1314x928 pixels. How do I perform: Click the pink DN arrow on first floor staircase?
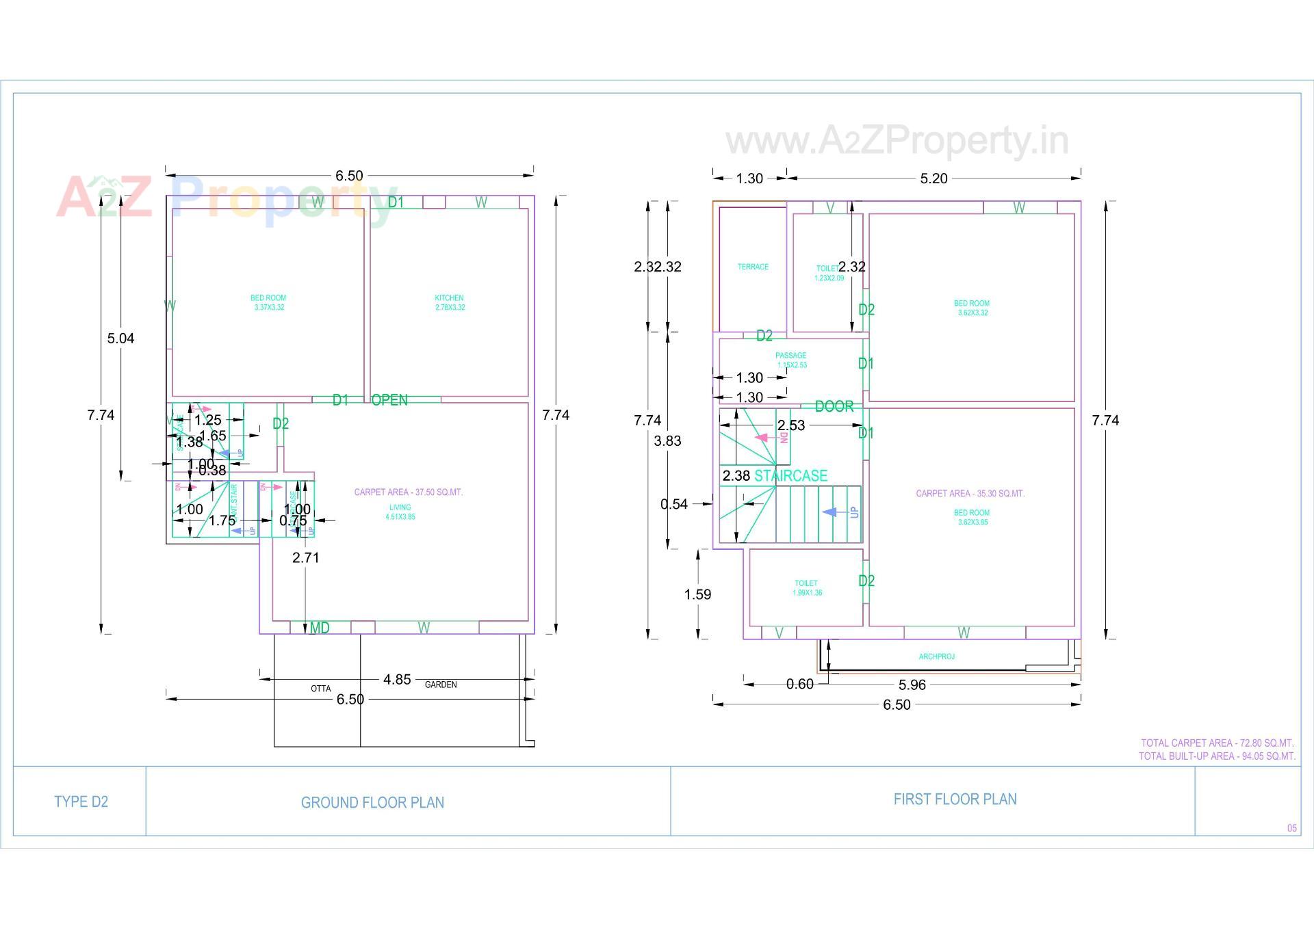point(760,438)
